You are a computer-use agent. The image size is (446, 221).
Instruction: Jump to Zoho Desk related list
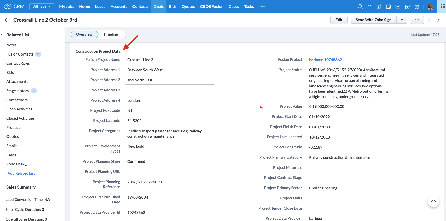[16, 164]
